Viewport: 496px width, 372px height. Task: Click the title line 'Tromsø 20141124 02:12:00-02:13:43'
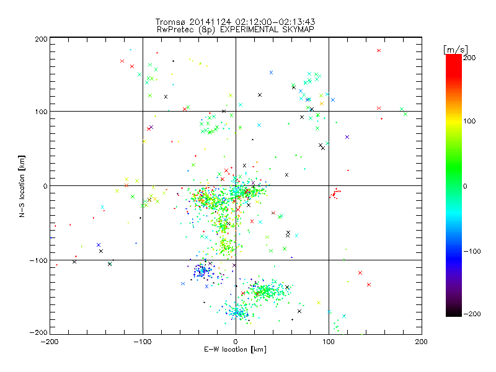(x=235, y=22)
